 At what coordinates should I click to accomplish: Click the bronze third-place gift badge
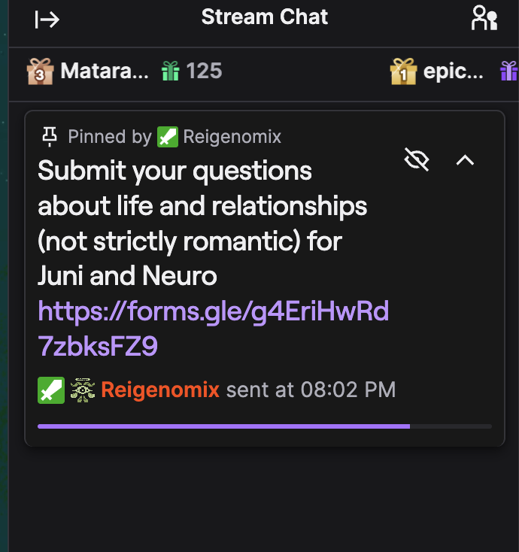coord(40,71)
